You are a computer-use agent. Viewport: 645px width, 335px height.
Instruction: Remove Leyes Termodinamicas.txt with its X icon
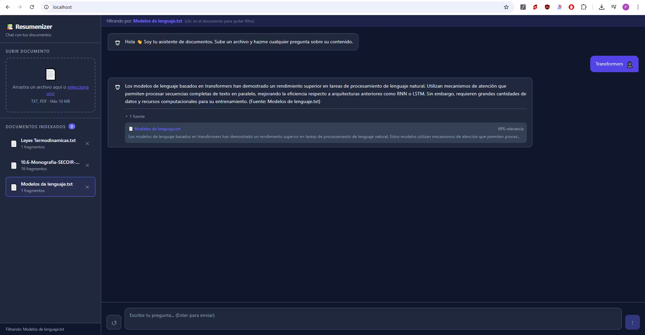87,144
